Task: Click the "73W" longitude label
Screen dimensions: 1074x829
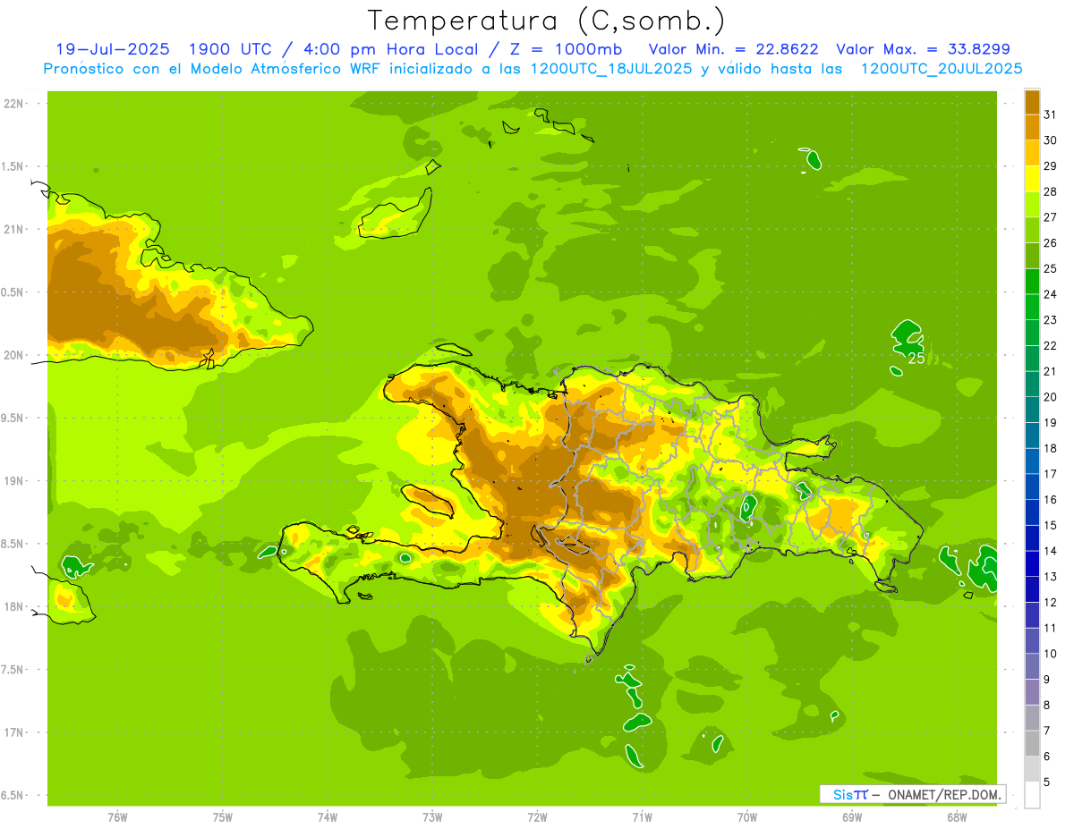Action: tap(432, 817)
